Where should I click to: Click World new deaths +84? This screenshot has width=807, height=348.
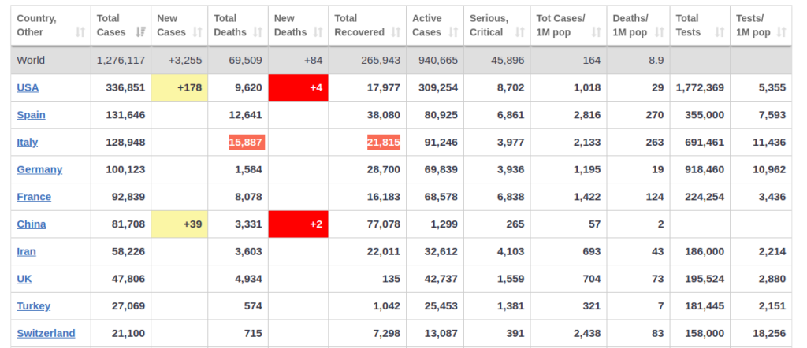(314, 60)
